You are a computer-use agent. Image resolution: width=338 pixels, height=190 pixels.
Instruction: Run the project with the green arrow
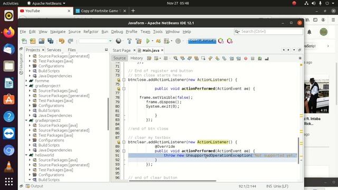coord(148,41)
